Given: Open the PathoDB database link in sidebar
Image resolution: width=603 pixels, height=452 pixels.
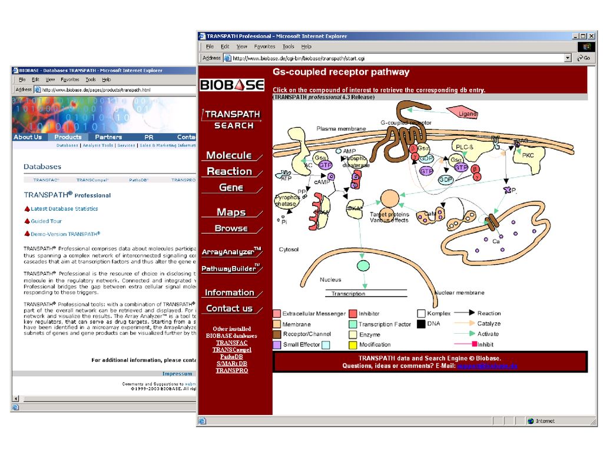Looking at the screenshot, I should click(x=231, y=357).
